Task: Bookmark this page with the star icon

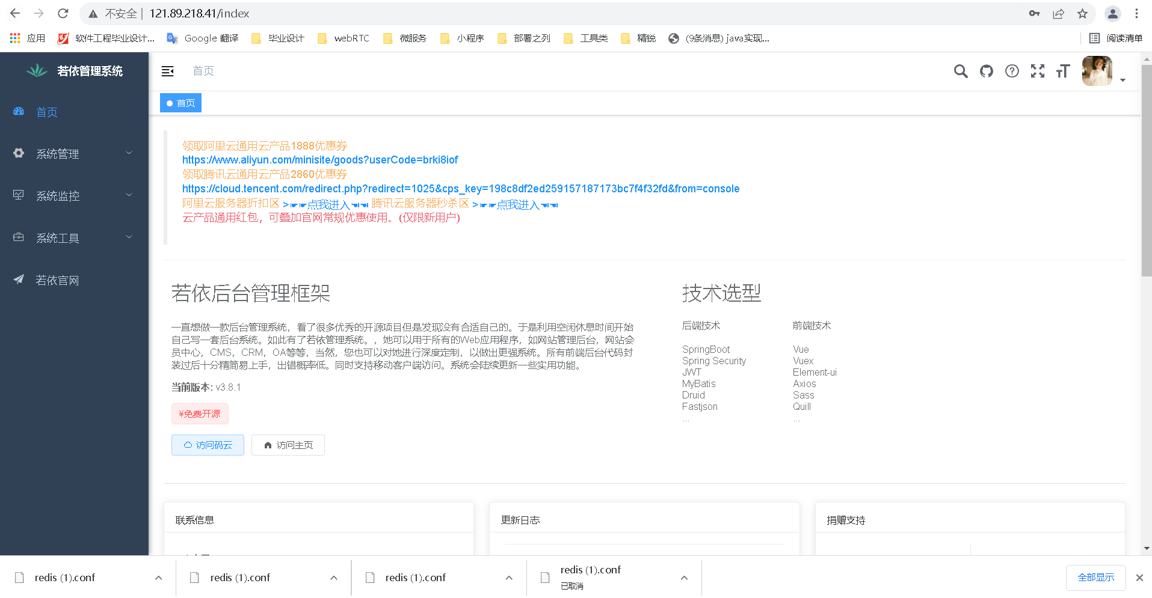Action: tap(1082, 13)
